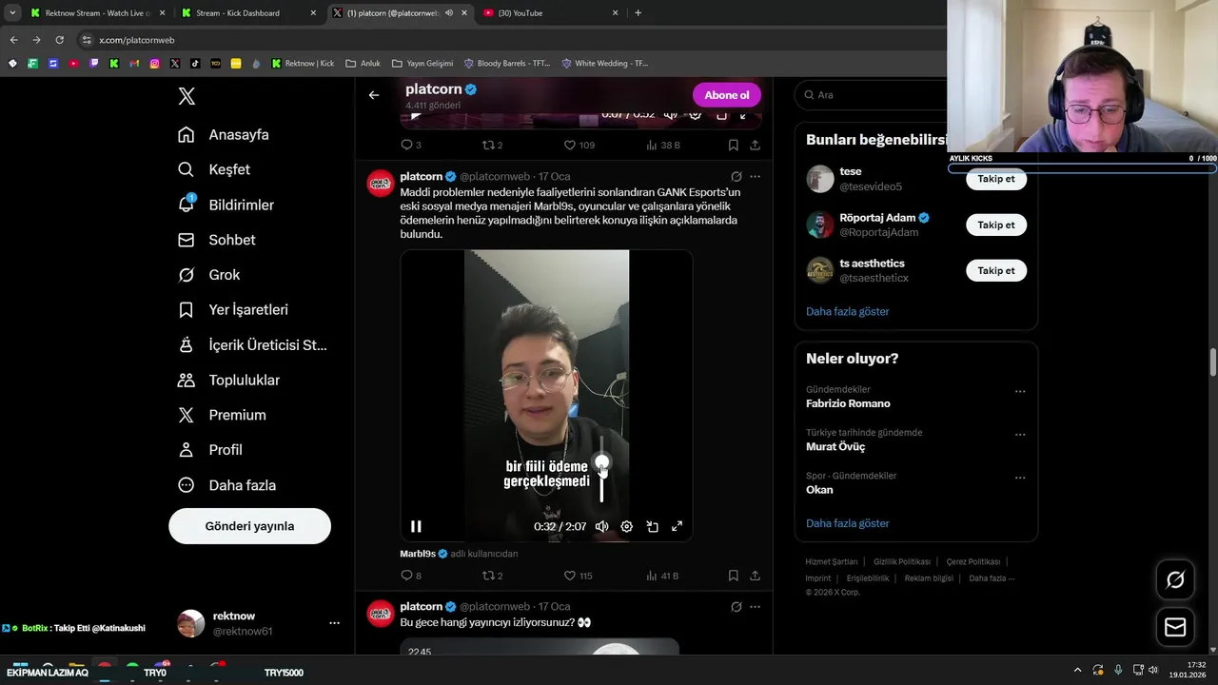Open İçerik Üreticisi Stüdyosu item

point(252,344)
